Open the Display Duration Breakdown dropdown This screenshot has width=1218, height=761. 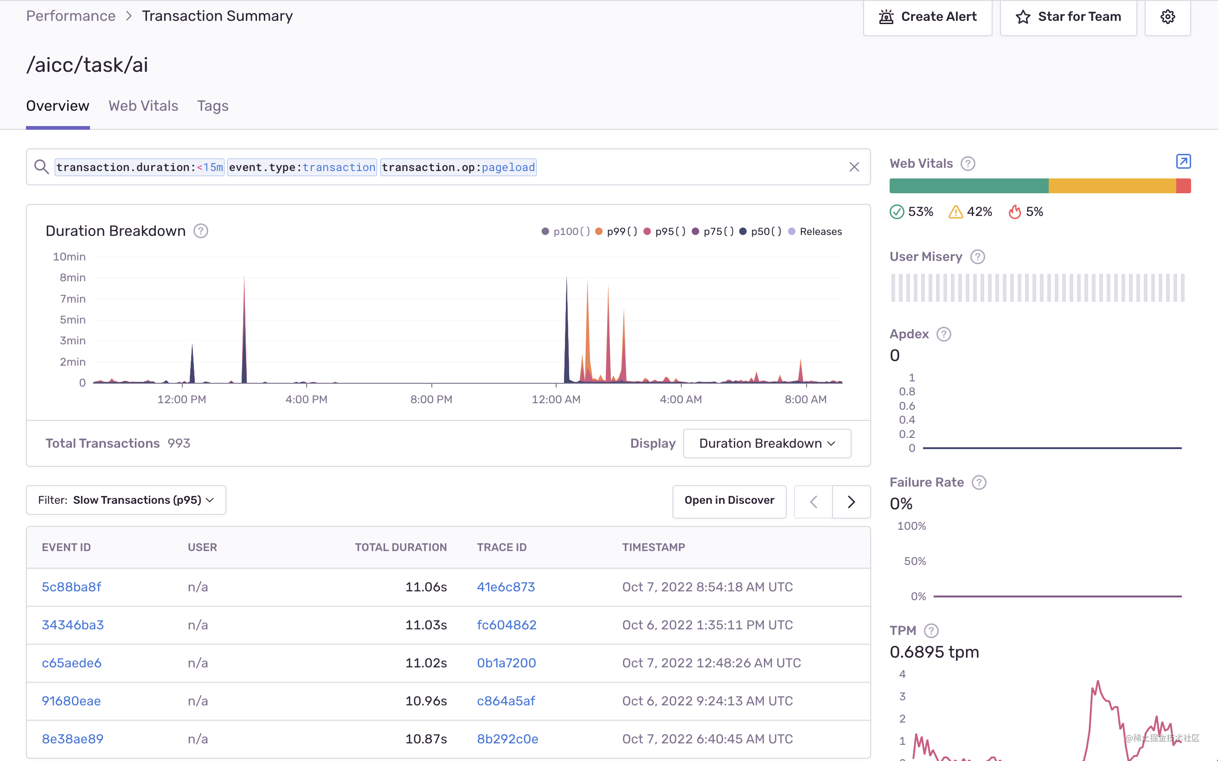click(767, 444)
